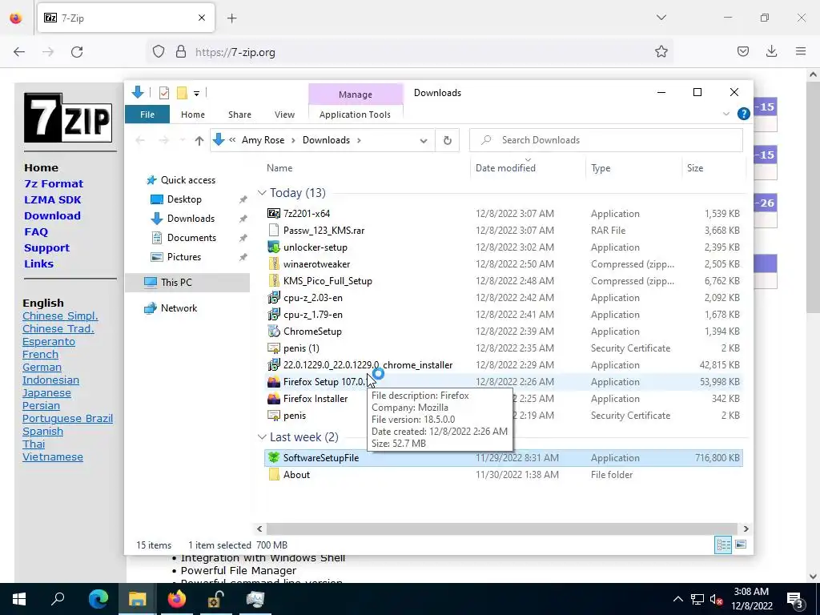The image size is (820, 615).
Task: Open Windows Start menu
Action: point(19,599)
